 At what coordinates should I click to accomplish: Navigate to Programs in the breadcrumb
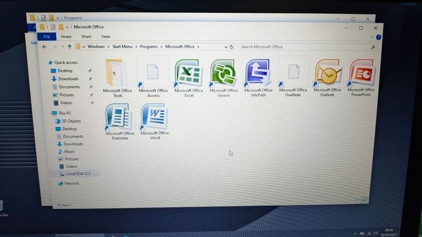coord(149,47)
